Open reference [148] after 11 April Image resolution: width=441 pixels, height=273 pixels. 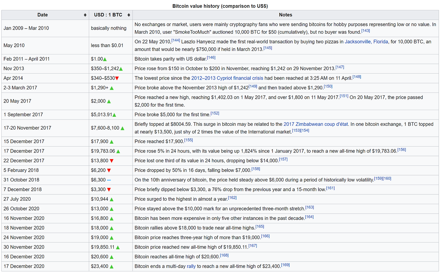(357, 77)
